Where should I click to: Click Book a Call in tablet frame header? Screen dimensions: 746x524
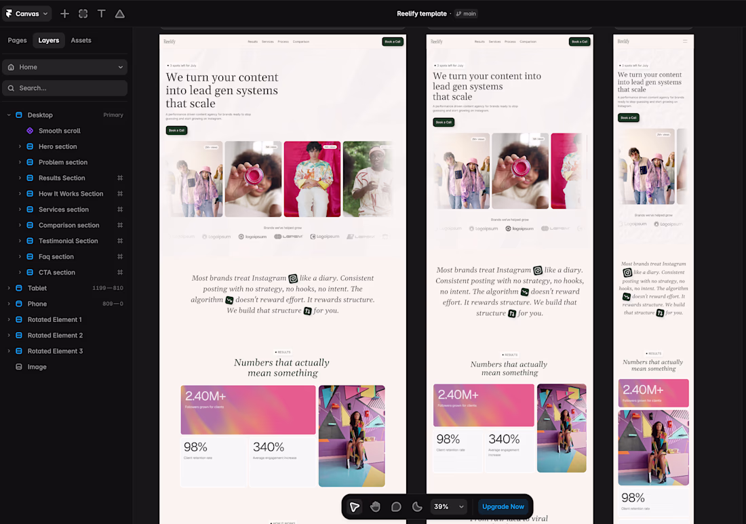(x=579, y=42)
